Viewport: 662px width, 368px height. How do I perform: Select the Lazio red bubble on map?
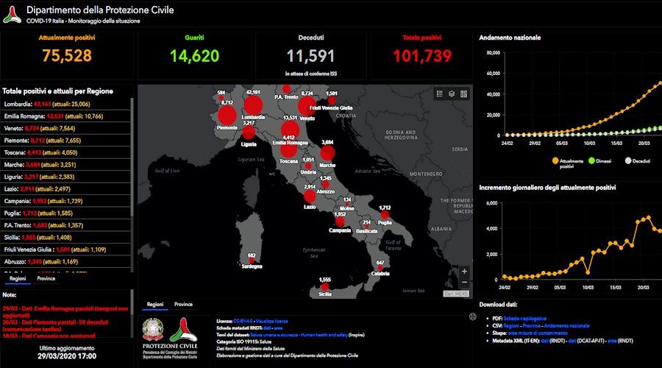(x=310, y=197)
